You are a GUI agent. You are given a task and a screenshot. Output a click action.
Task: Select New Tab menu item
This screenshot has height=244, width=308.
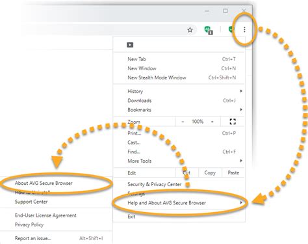point(179,59)
